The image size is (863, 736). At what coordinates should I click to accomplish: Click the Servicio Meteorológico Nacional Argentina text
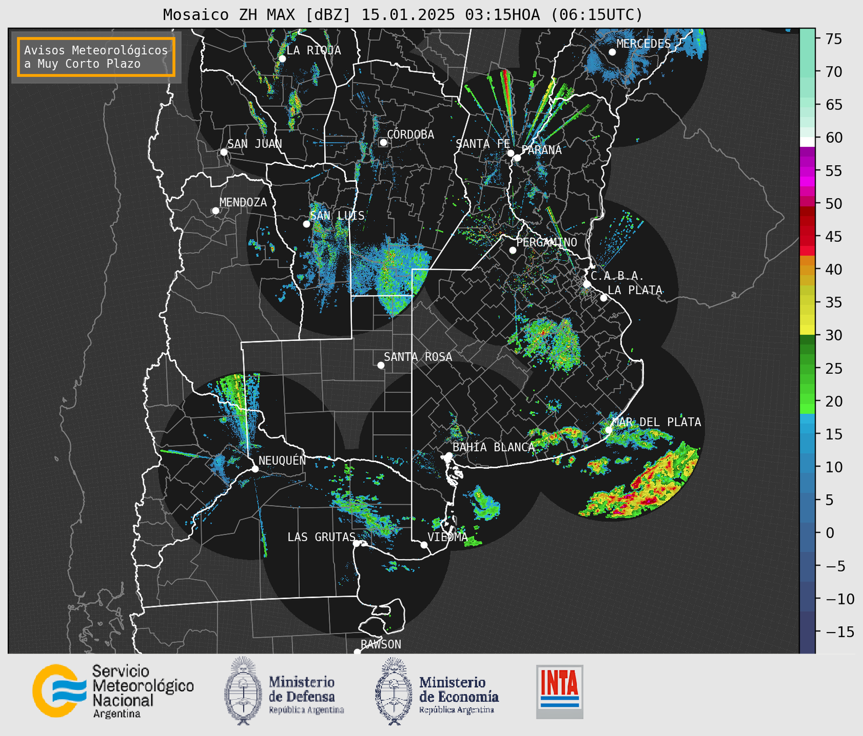pyautogui.click(x=143, y=691)
